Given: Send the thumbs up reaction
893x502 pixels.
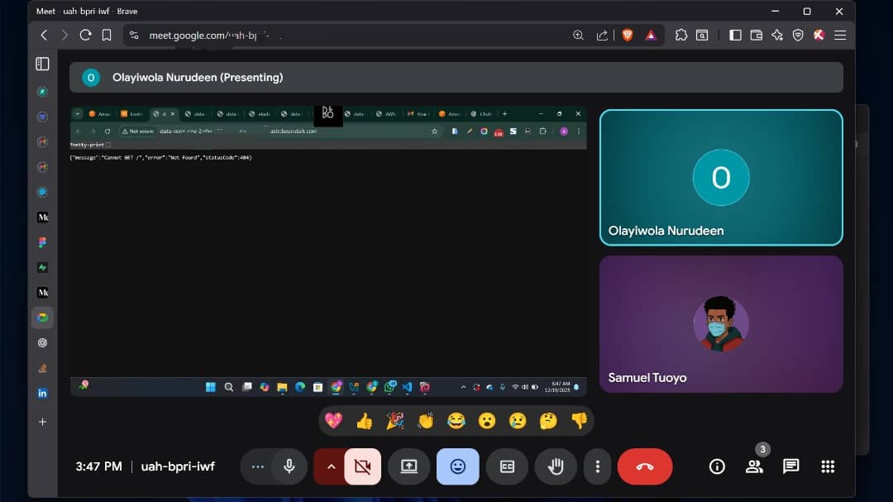Looking at the screenshot, I should tap(365, 421).
